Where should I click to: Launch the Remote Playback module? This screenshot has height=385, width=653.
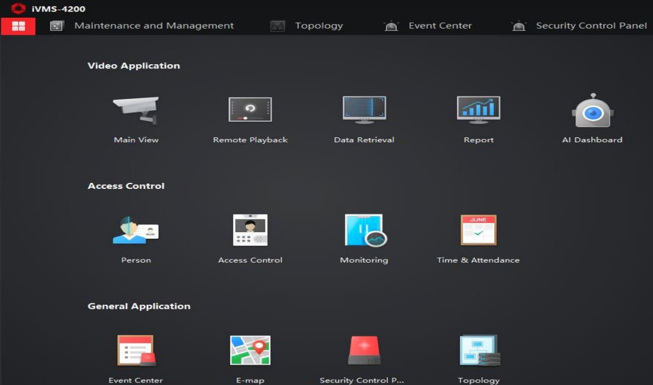(250, 110)
